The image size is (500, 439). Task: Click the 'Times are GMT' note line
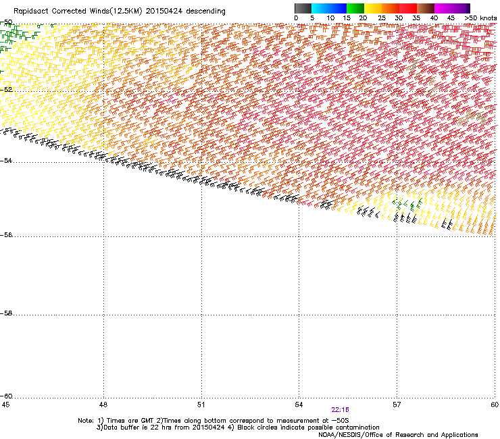pos(214,421)
